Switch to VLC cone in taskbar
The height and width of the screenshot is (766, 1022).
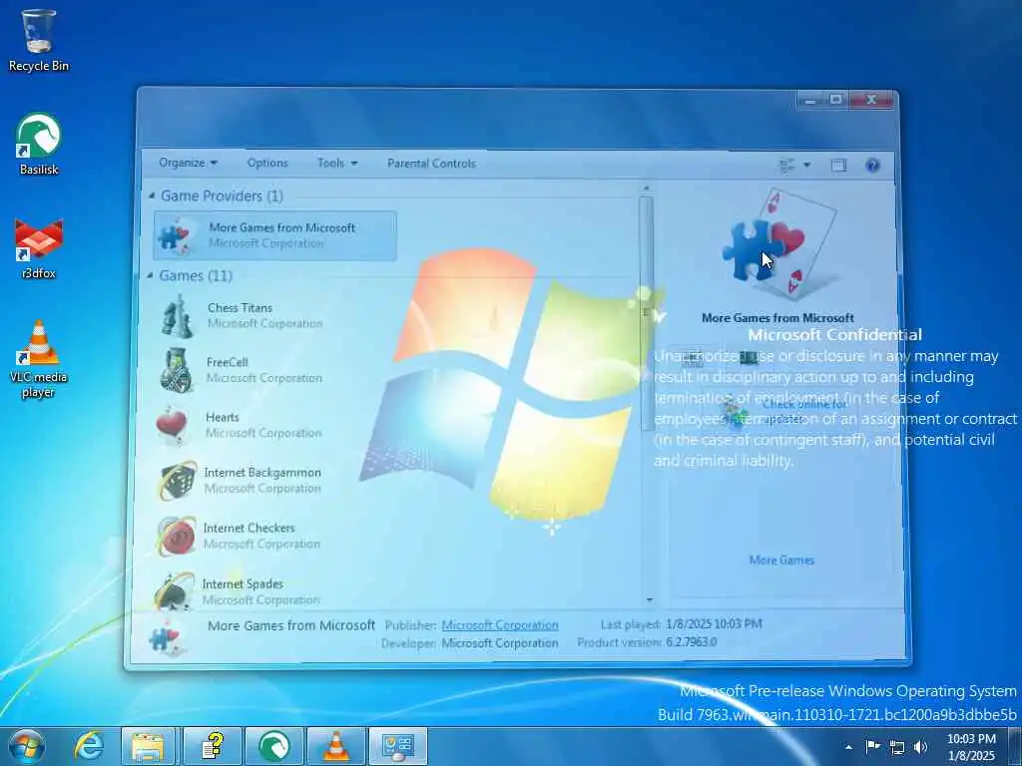[335, 746]
